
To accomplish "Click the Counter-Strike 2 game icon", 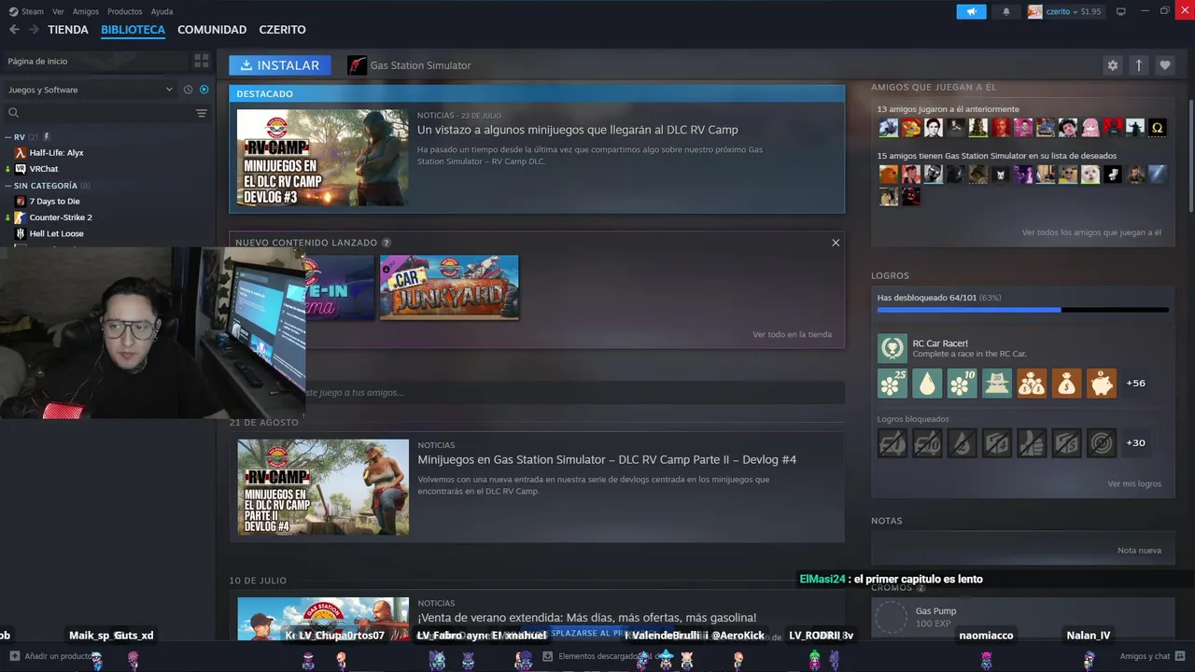I will [x=21, y=217].
